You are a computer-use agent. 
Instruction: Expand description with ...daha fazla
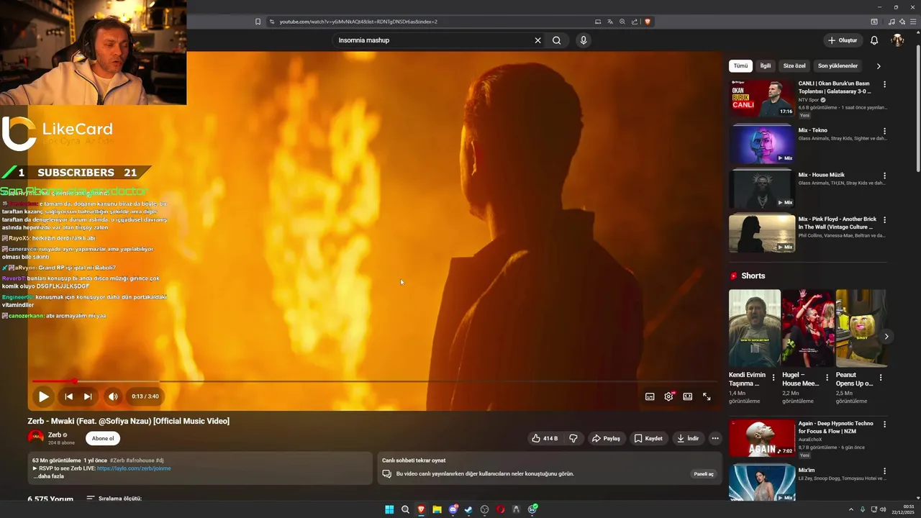click(x=49, y=476)
